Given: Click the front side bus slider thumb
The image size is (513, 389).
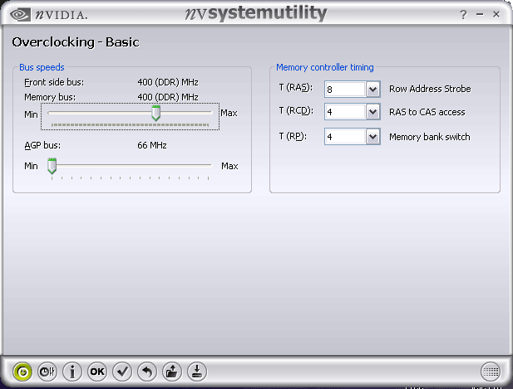Looking at the screenshot, I should click(x=155, y=113).
